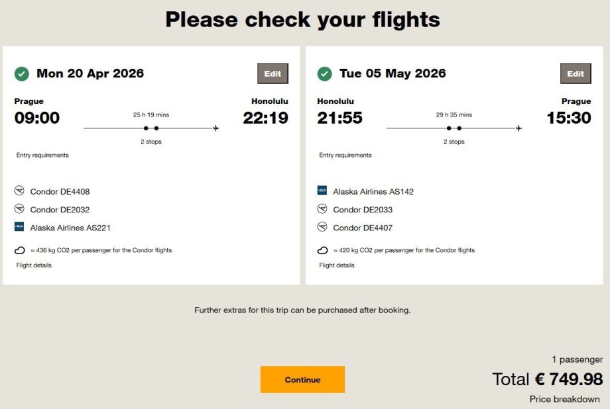Viewport: 610px width, 409px height.
Task: Edit the Prague to Honolulu outbound flight
Action: 273,73
